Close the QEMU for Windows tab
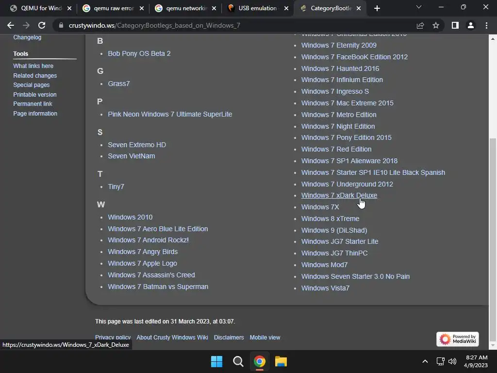Image resolution: width=497 pixels, height=373 pixels. point(69,8)
